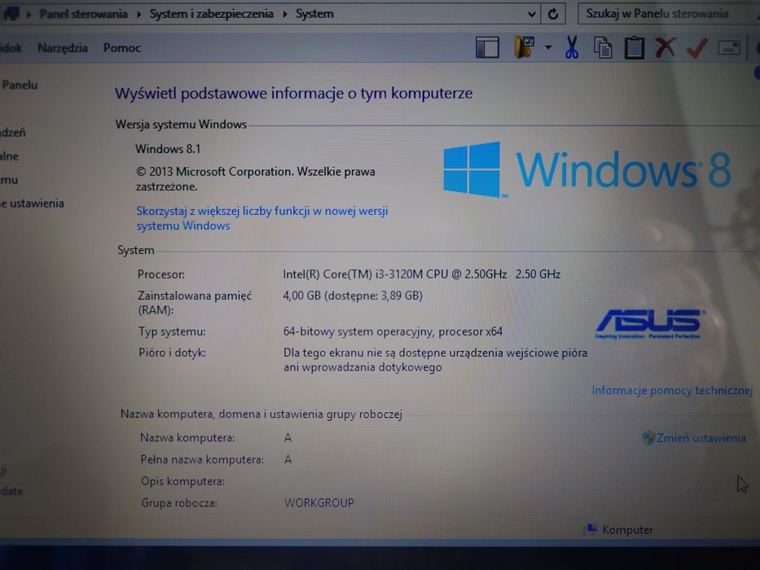Click the Nazwa komputera label
The width and height of the screenshot is (760, 570).
[187, 438]
